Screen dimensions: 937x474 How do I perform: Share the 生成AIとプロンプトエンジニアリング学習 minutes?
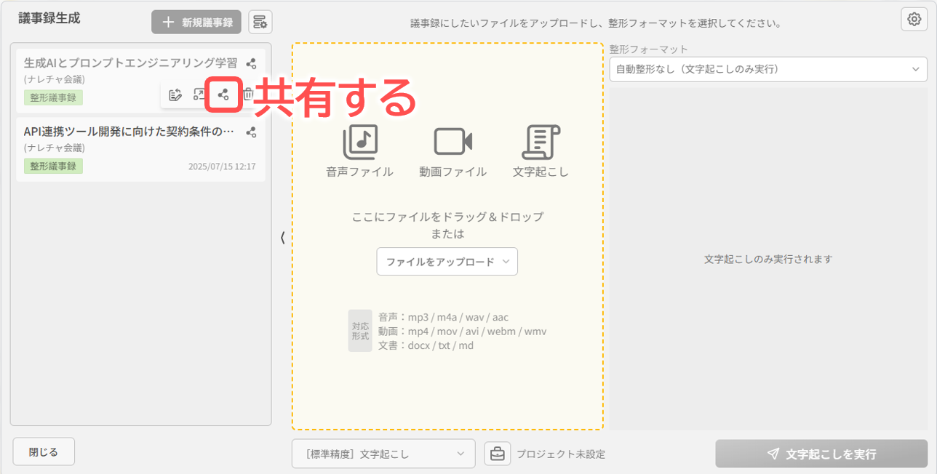coord(223,94)
